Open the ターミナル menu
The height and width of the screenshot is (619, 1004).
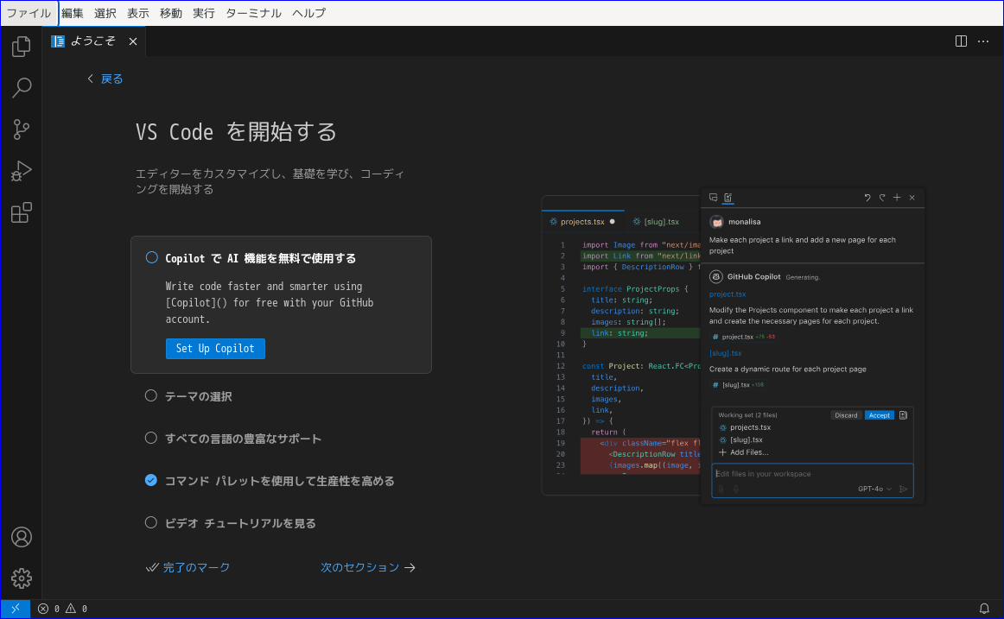point(253,13)
